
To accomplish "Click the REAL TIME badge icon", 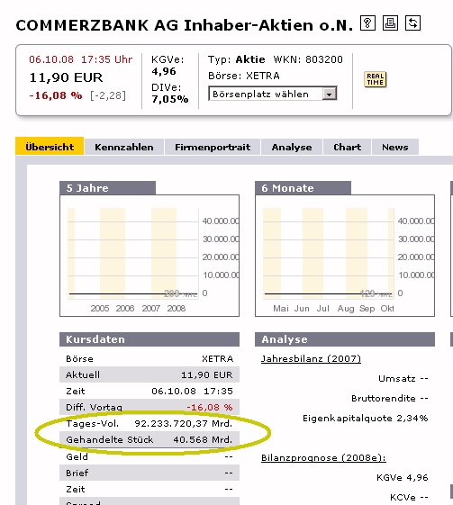I will tap(375, 79).
